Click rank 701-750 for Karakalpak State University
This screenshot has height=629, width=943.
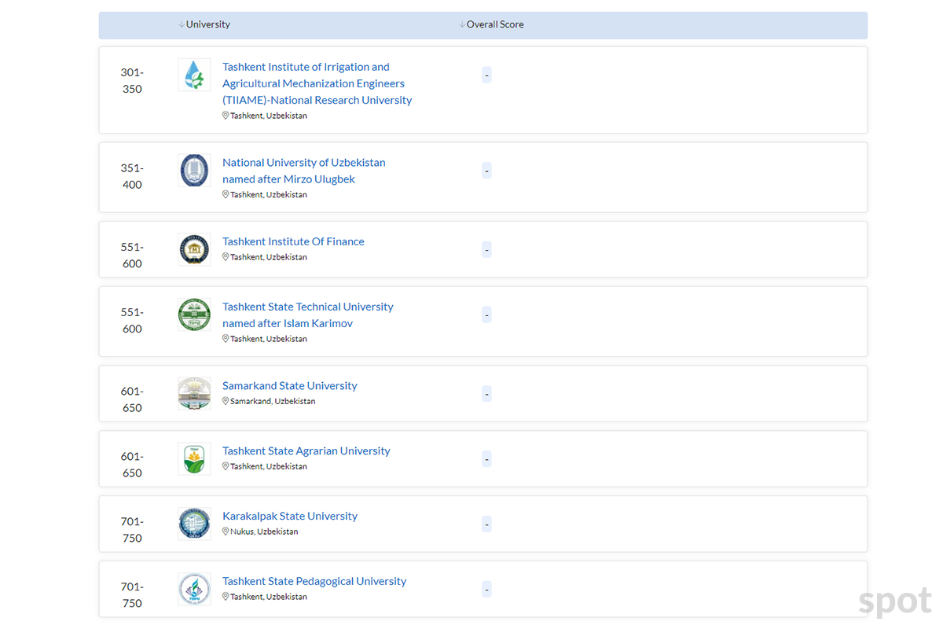point(132,529)
